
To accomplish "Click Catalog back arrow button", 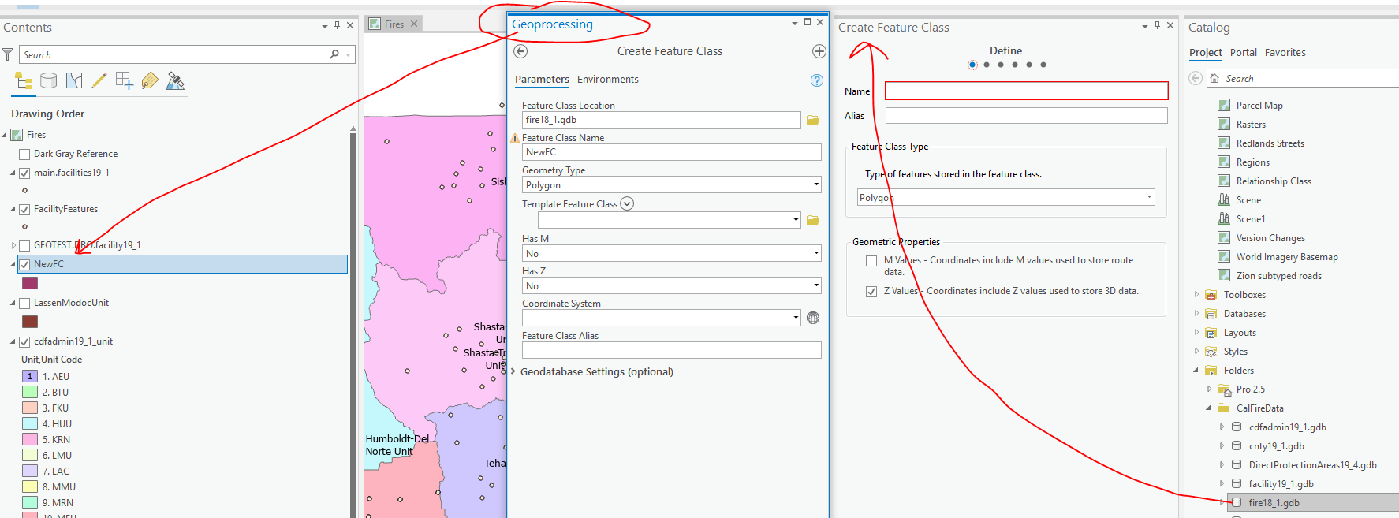I will [1196, 78].
